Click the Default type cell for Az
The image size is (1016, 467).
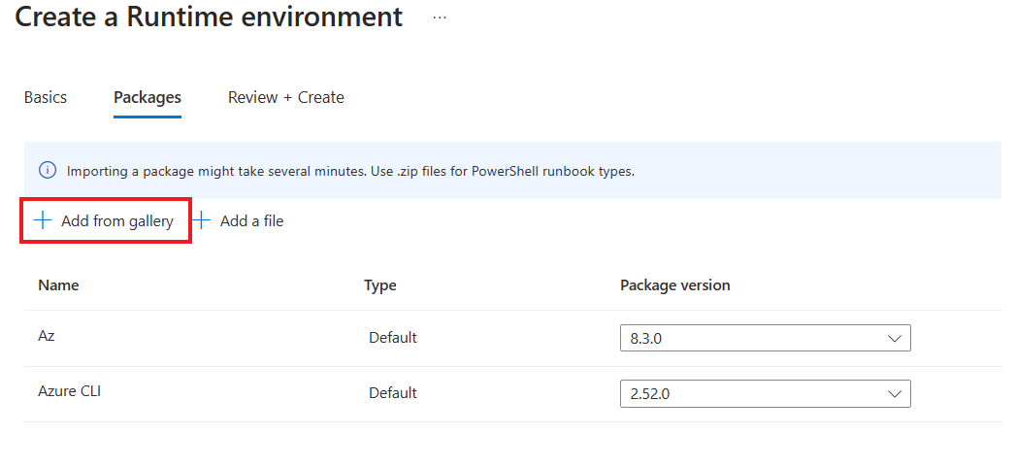(393, 338)
